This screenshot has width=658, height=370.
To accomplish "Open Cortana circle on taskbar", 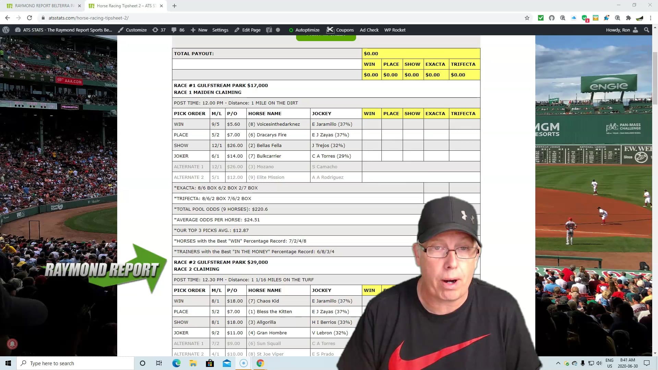I will pos(143,363).
